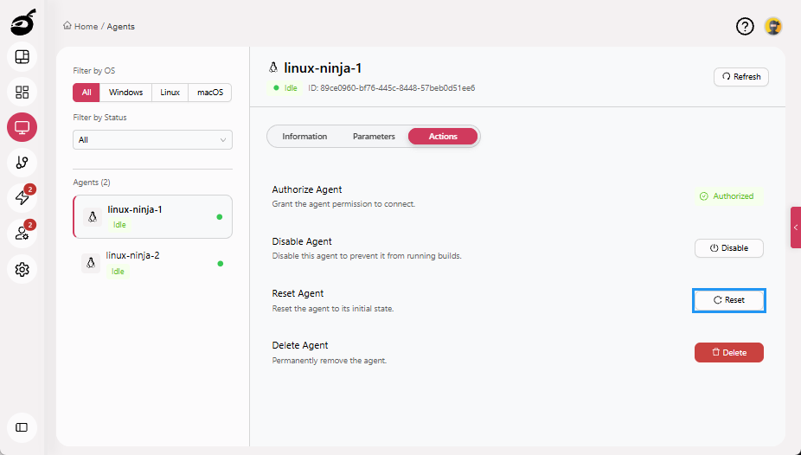This screenshot has height=455, width=801.
Task: Click Idle badge on linux-ninja-1 card
Action: pyautogui.click(x=119, y=225)
